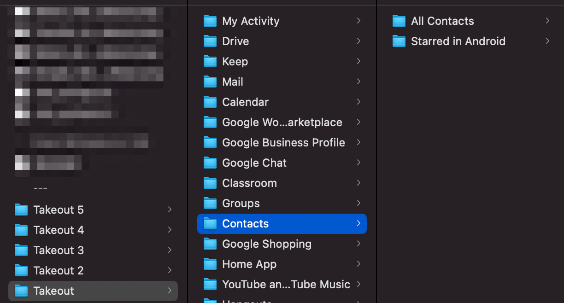Expand My Activity via its chevron
The height and width of the screenshot is (303, 564).
[358, 21]
